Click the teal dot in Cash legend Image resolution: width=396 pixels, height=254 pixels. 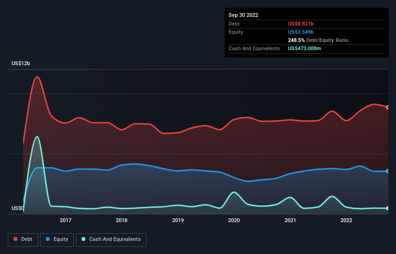(x=83, y=239)
